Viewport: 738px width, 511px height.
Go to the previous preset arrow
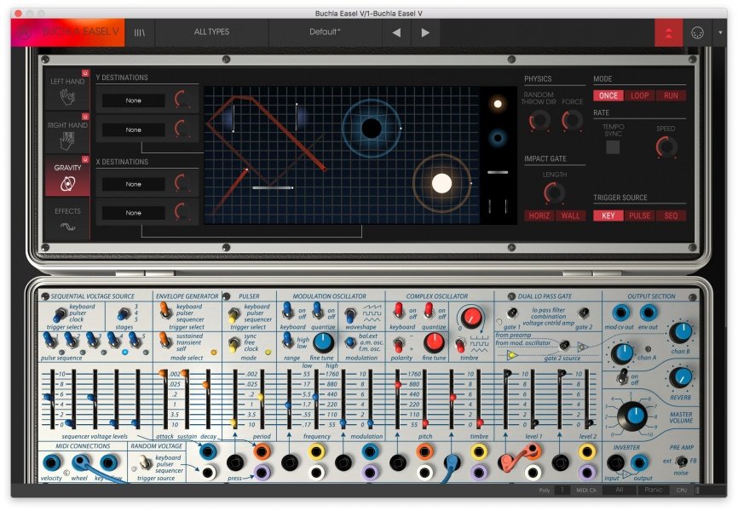[396, 32]
